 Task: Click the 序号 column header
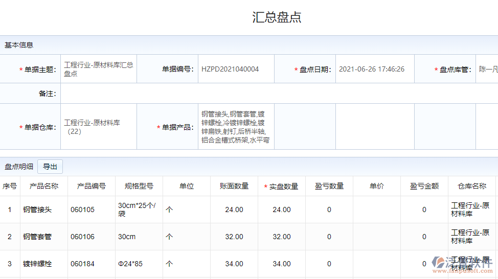(x=10, y=187)
